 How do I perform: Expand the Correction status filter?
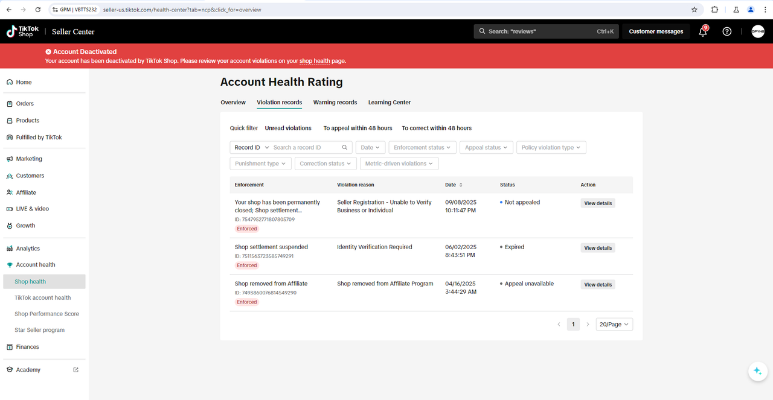coord(326,163)
